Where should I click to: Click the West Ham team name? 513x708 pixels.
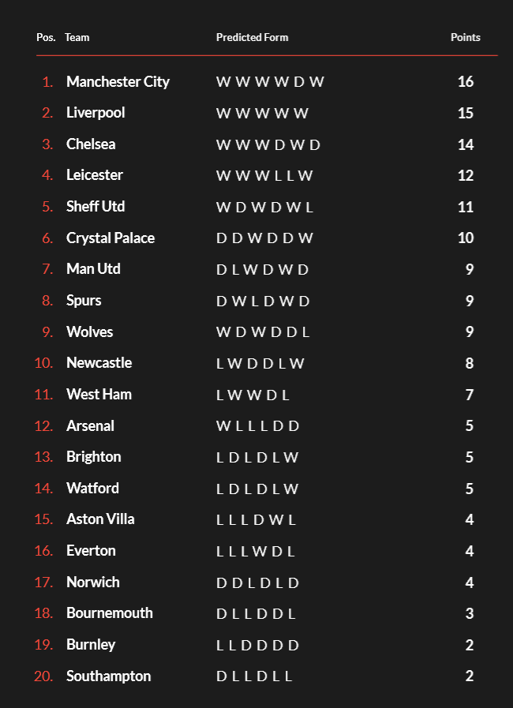click(x=99, y=395)
